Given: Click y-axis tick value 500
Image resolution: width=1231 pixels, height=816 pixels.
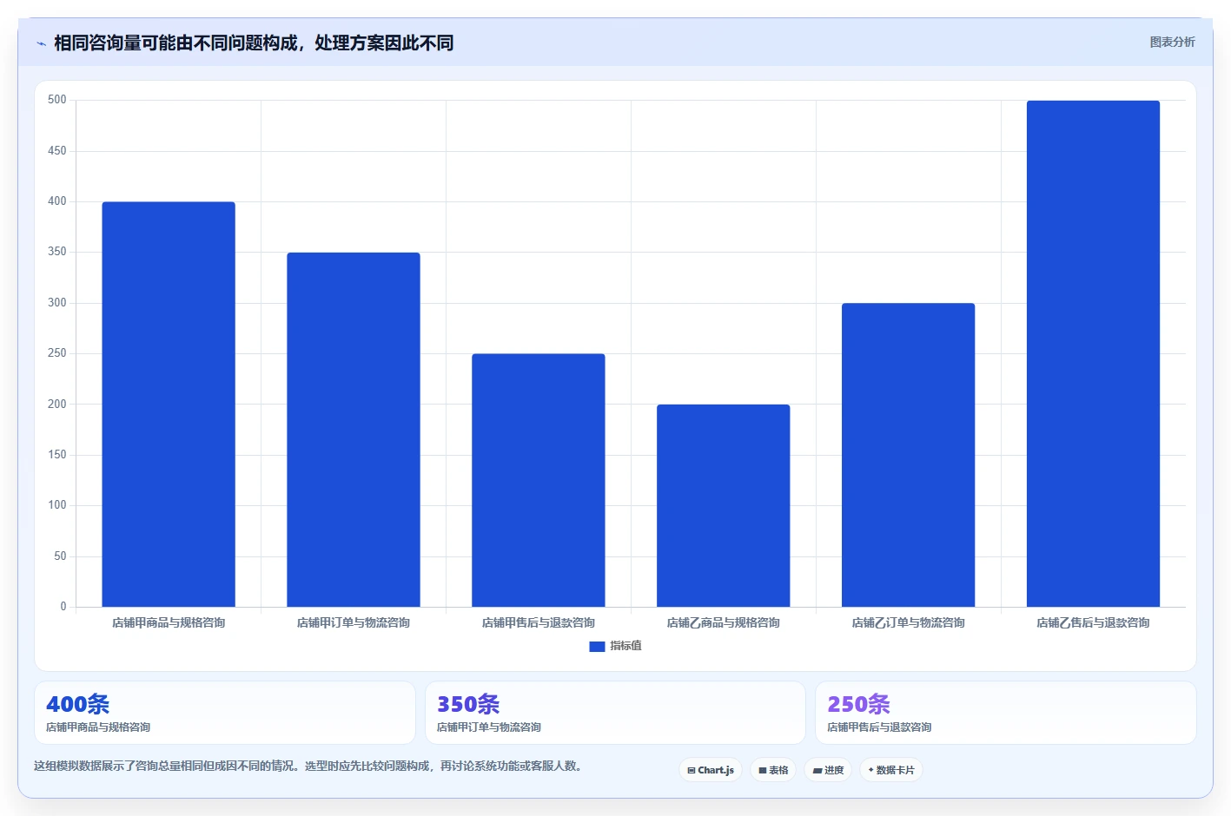Looking at the screenshot, I should point(57,100).
